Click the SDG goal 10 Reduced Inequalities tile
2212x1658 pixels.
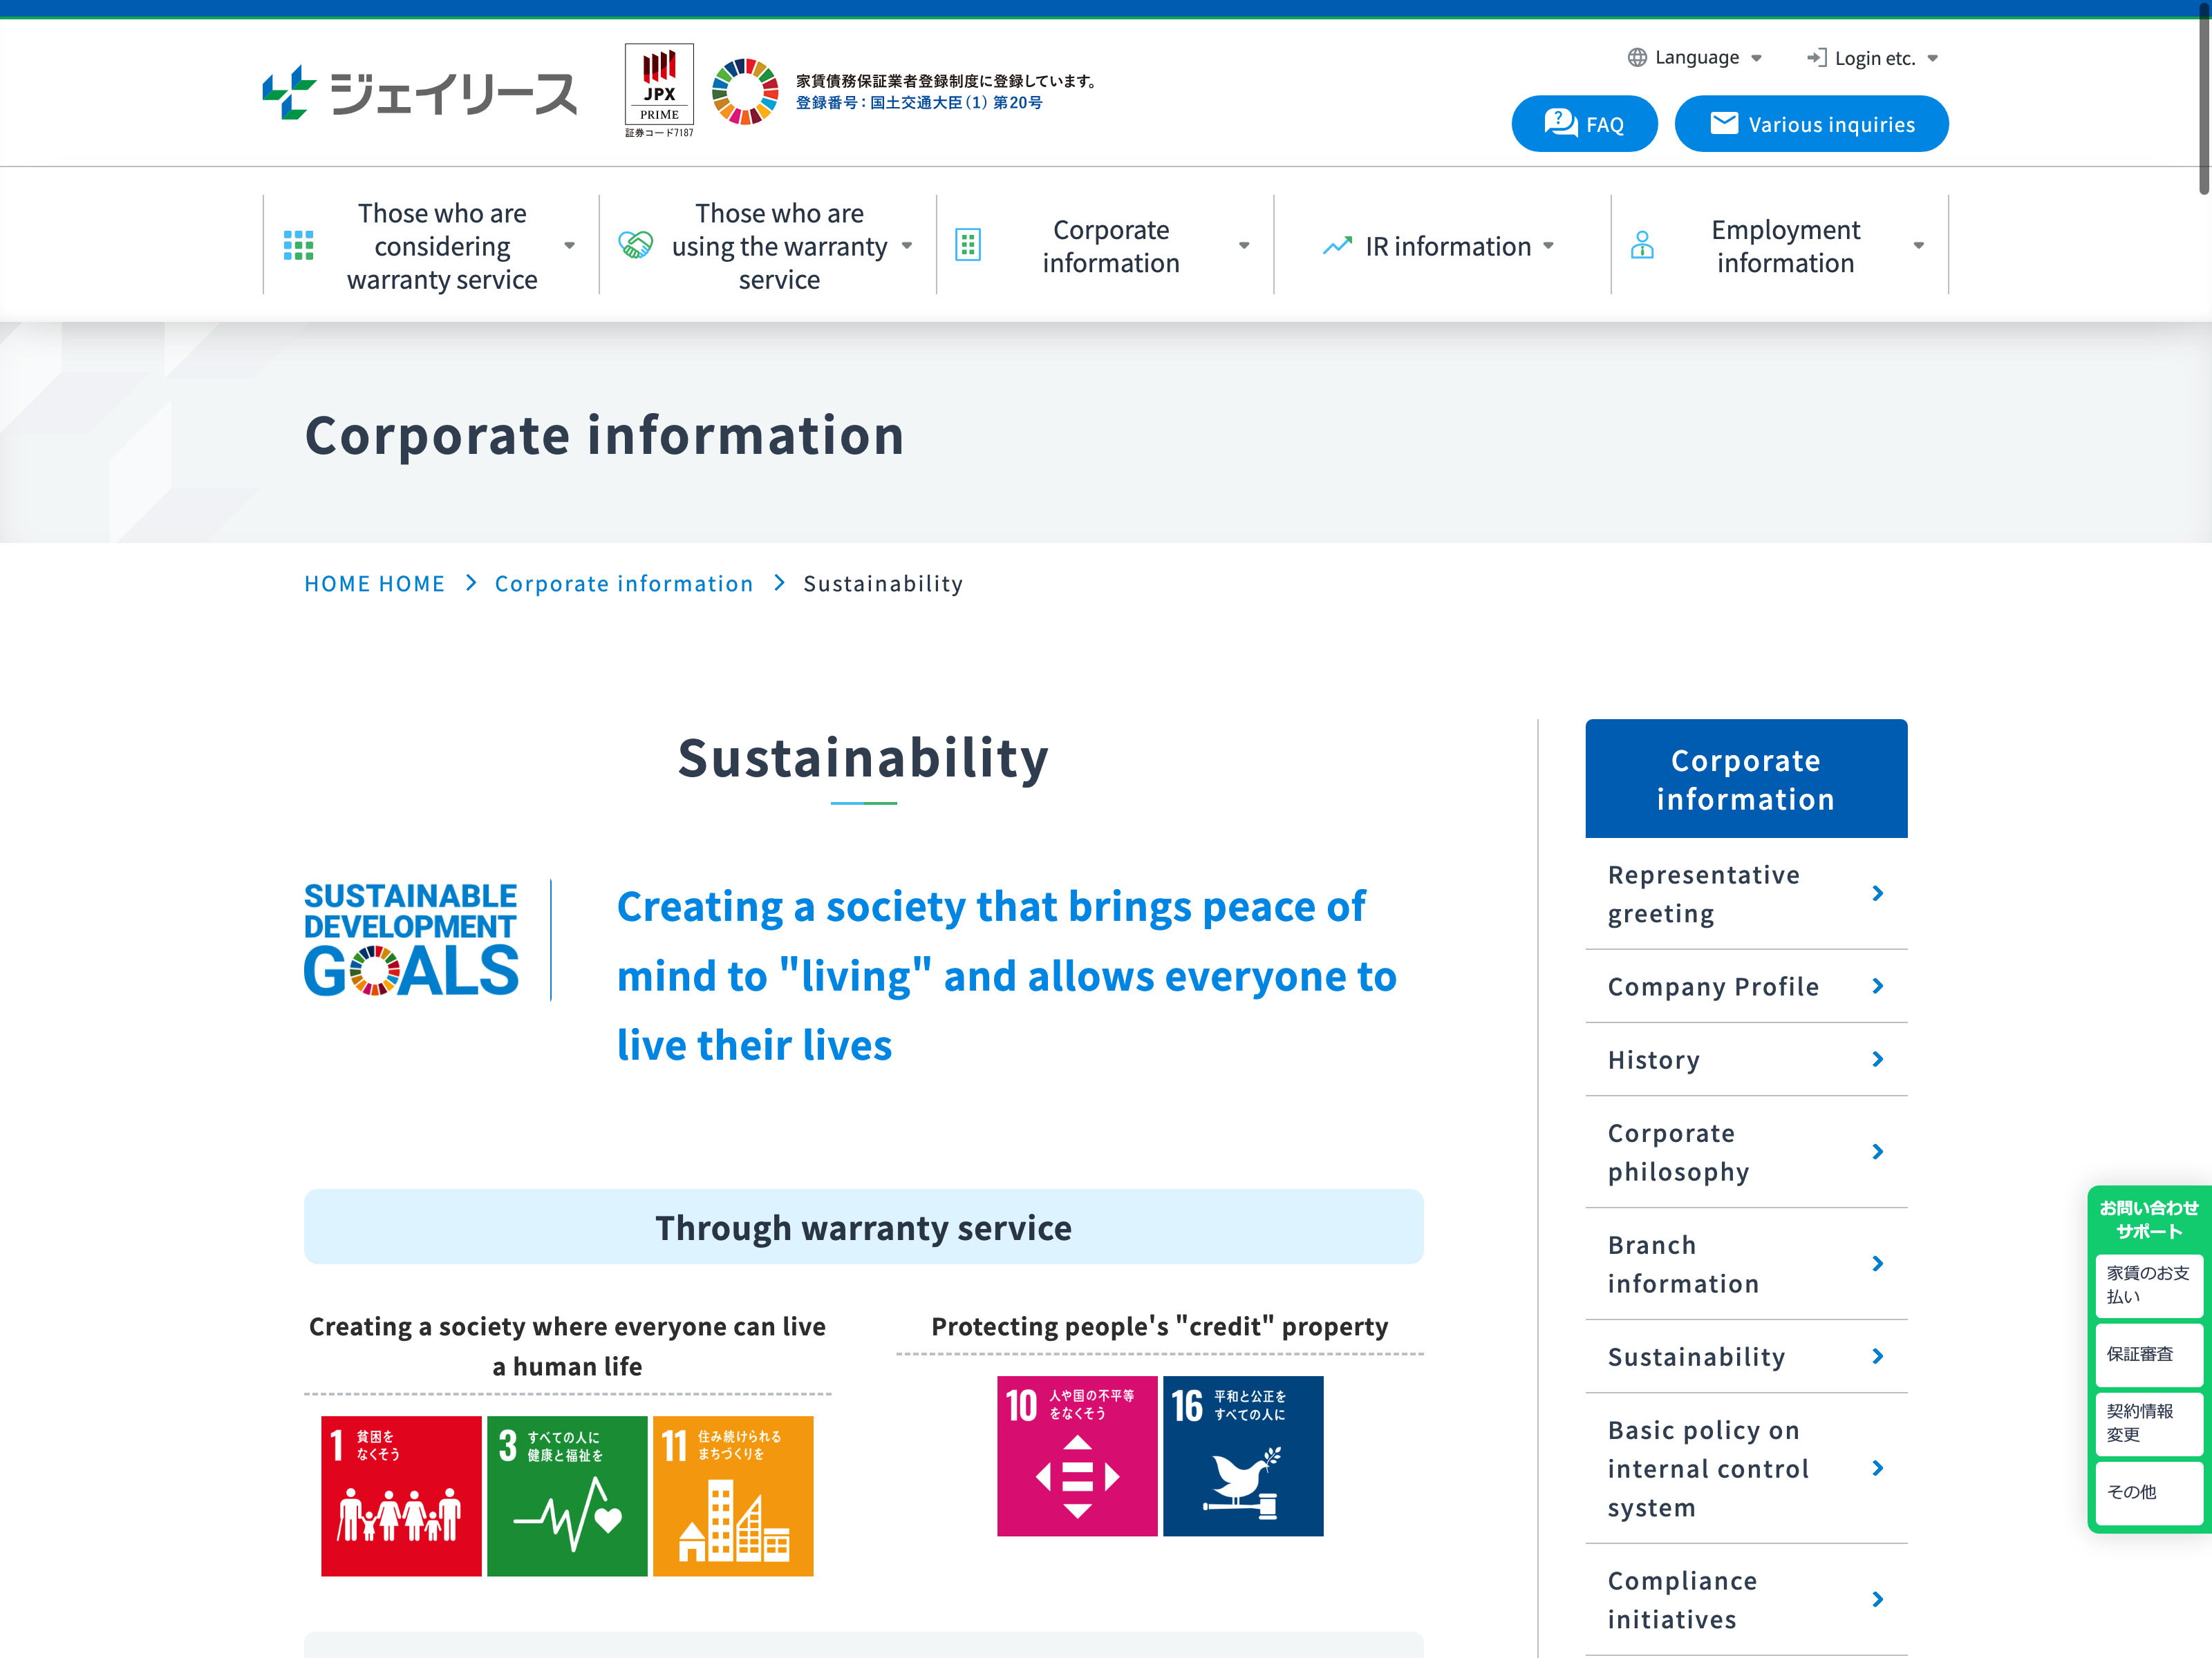[x=1077, y=1455]
